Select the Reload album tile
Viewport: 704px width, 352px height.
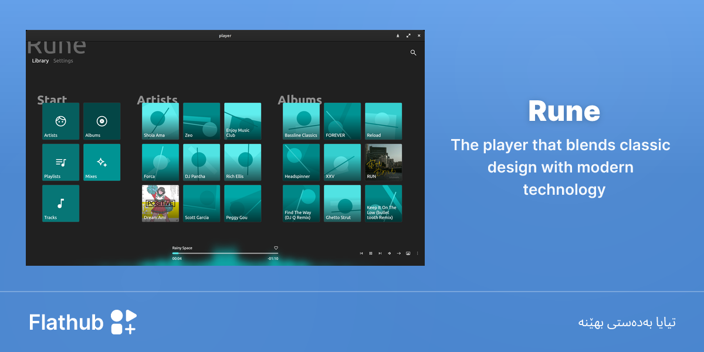[x=384, y=121]
